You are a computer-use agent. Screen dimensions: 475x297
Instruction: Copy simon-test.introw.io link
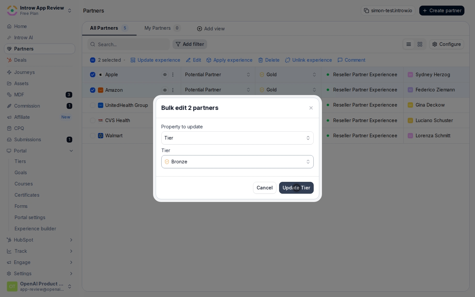(x=388, y=11)
